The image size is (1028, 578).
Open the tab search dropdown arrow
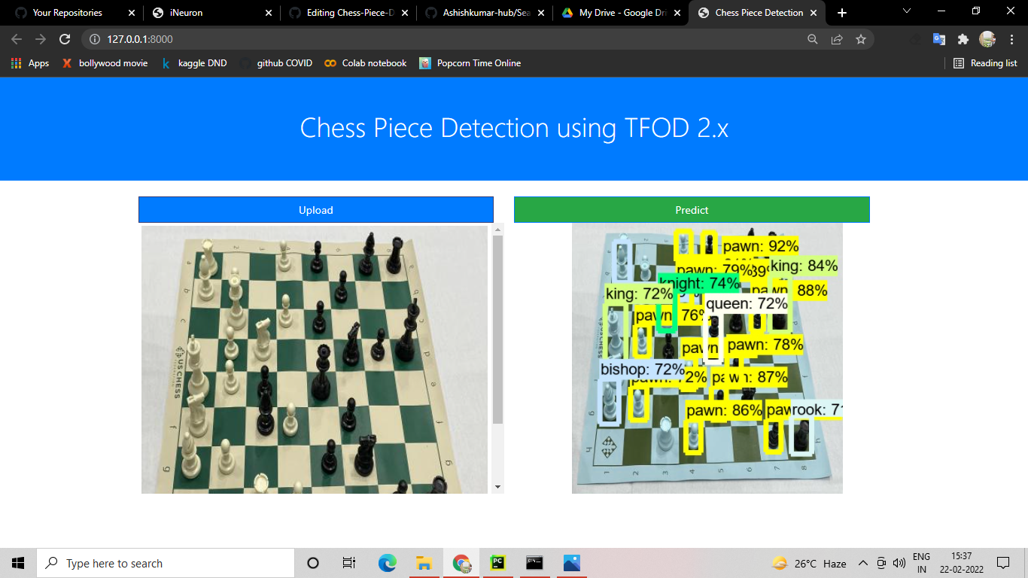tap(905, 11)
